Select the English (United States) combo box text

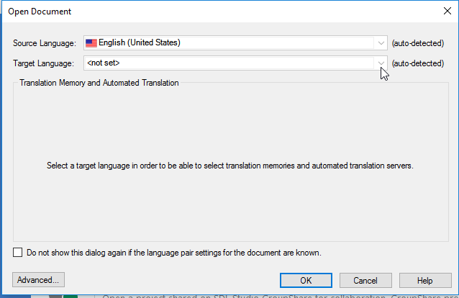[140, 42]
